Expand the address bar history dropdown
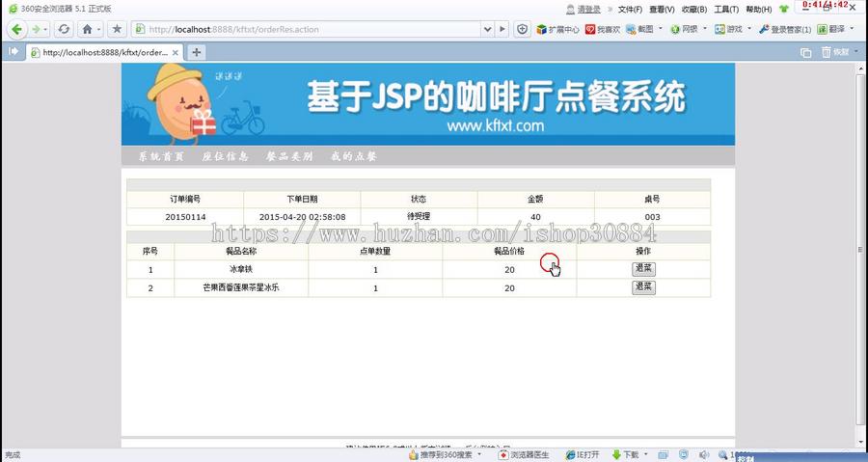This screenshot has width=868, height=462. click(x=487, y=29)
